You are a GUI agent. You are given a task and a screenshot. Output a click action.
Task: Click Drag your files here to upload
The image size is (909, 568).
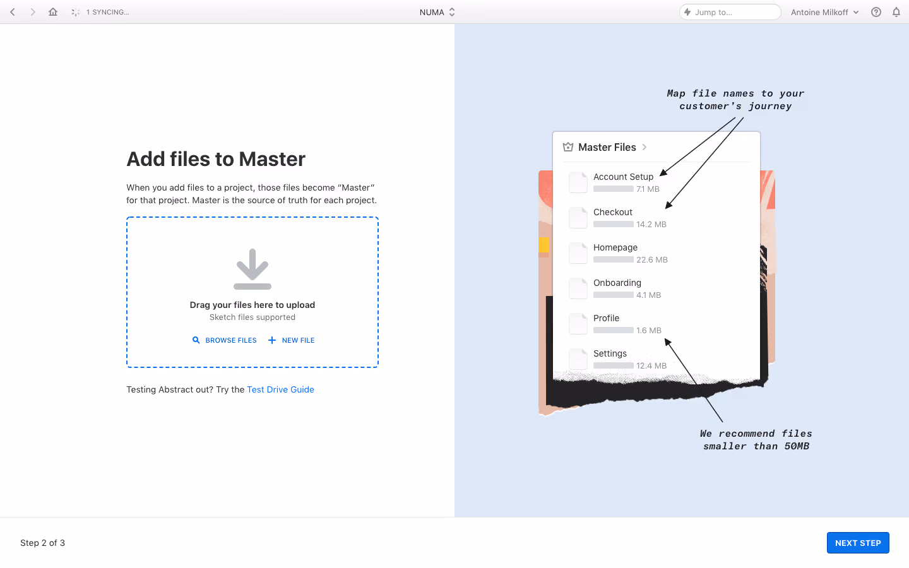click(x=252, y=305)
